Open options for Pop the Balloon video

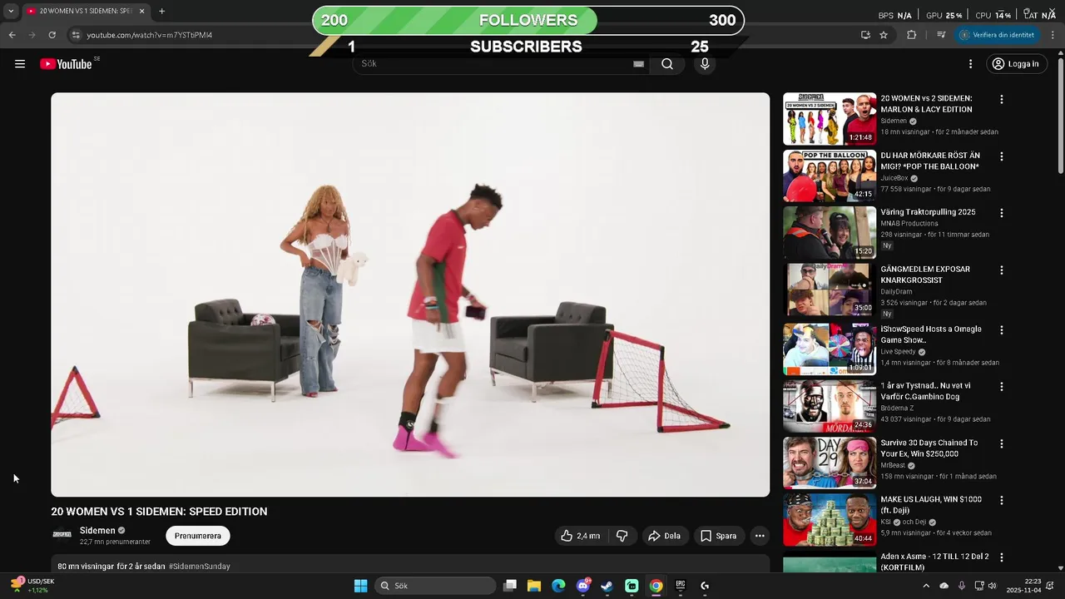pos(1002,156)
